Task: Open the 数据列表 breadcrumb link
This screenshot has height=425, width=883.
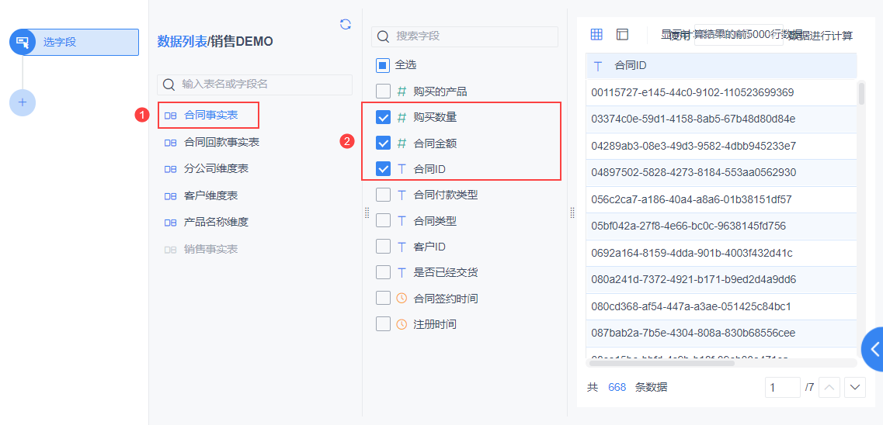Action: [182, 41]
